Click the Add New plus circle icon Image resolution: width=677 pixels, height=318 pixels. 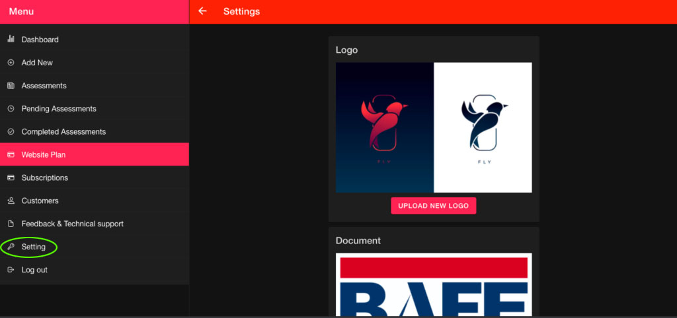[x=11, y=63]
